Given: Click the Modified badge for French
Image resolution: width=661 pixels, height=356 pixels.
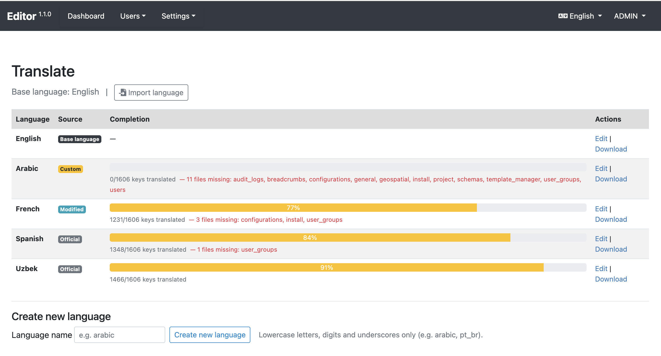Looking at the screenshot, I should 72,209.
